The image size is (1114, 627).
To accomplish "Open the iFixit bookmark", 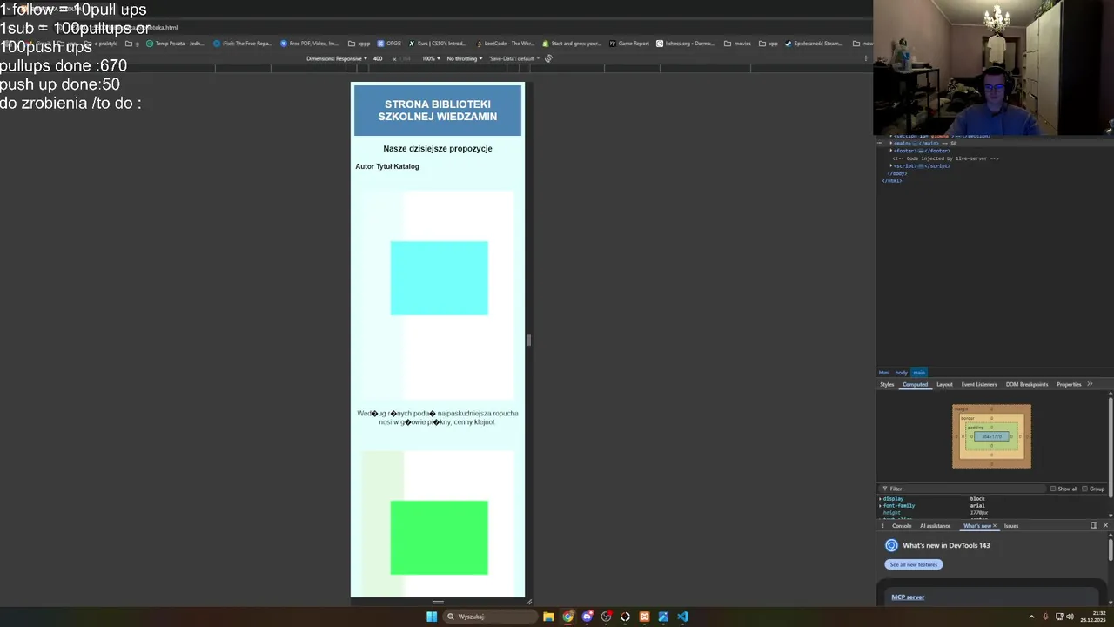I will point(243,43).
